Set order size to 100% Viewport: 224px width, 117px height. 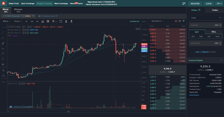coord(217,37)
